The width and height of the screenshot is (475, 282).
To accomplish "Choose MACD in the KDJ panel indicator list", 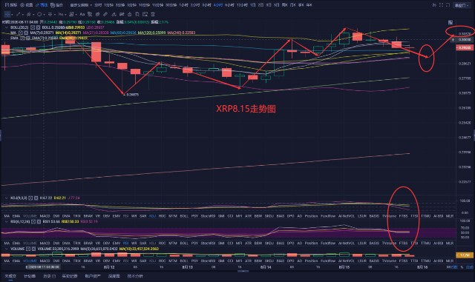I will coord(45,216).
